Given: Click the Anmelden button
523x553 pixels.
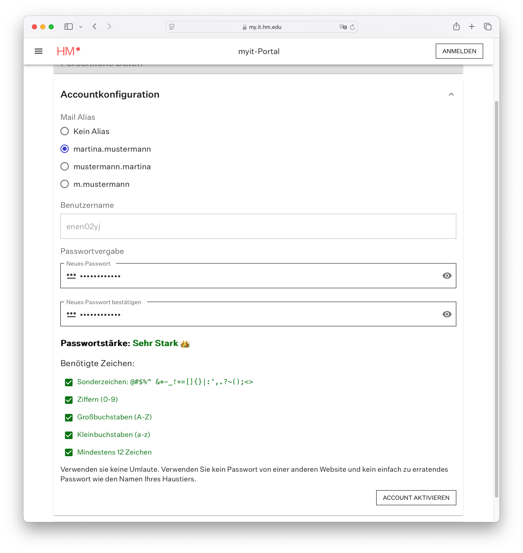Looking at the screenshot, I should 459,51.
